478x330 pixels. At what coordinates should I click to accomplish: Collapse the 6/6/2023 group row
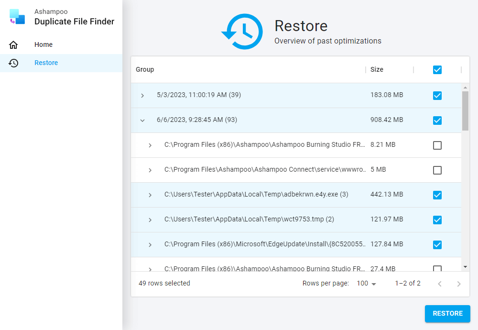point(142,120)
